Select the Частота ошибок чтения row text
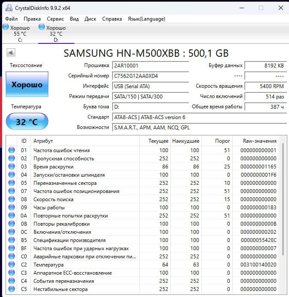289x297 pixels. 61,150
